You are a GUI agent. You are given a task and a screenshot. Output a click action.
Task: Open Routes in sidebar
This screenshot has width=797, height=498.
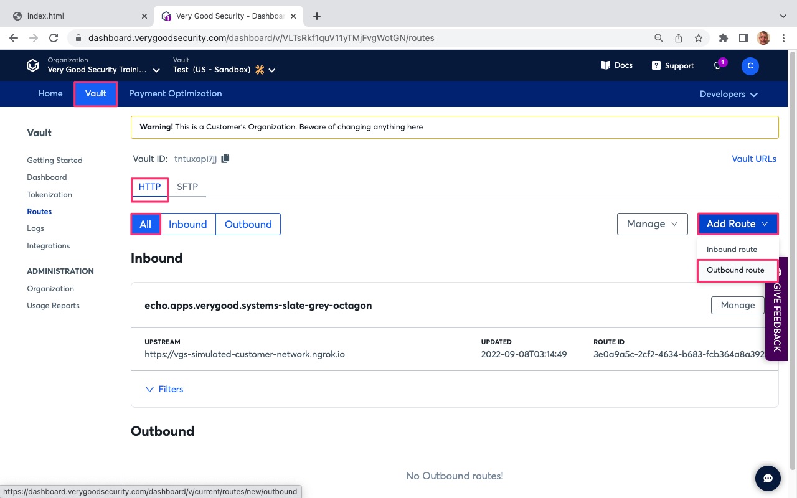39,212
